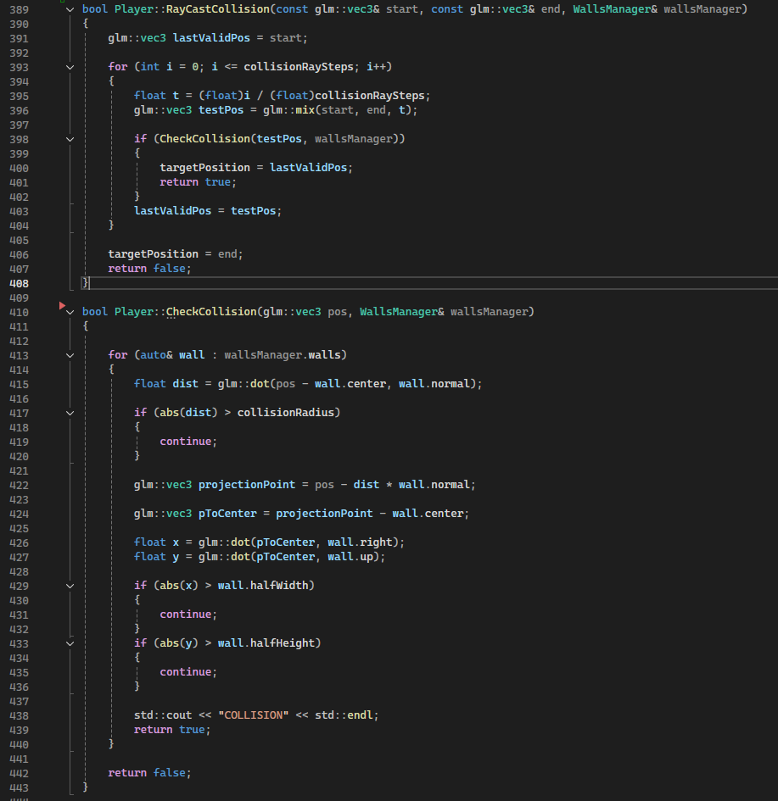Click the COLLISION string literal on line 438

pos(253,715)
